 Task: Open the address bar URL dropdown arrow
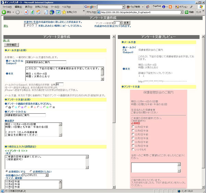pos(180,12)
